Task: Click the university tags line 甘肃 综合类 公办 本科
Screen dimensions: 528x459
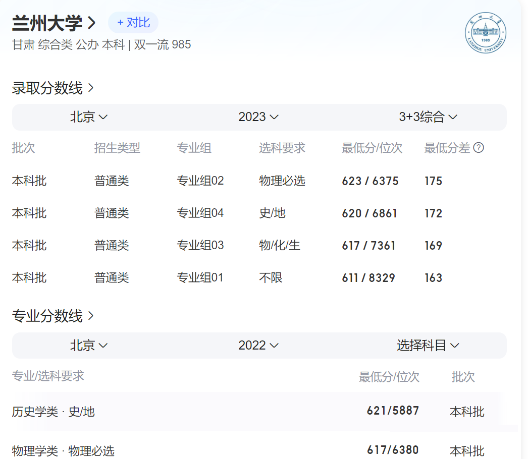Action: click(68, 45)
